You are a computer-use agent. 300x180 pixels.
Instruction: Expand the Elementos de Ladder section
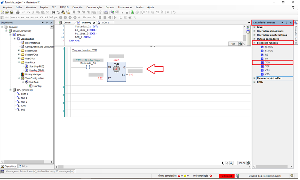[x=255, y=78]
